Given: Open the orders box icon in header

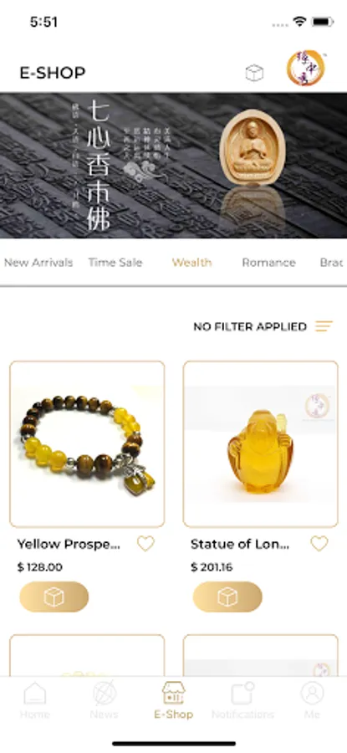Looking at the screenshot, I should pos(254,73).
